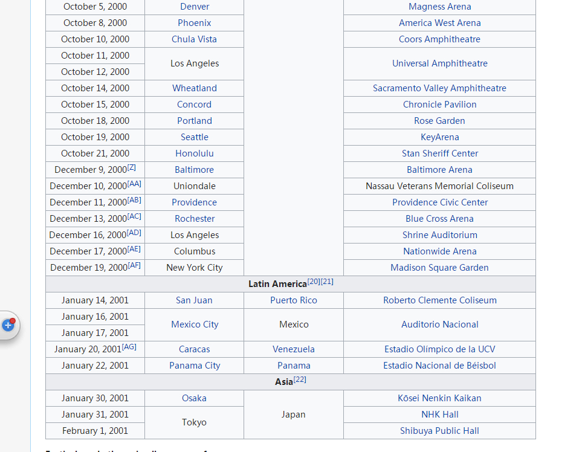
Task: Select the October 21, 2000 date cell
Action: [x=95, y=153]
